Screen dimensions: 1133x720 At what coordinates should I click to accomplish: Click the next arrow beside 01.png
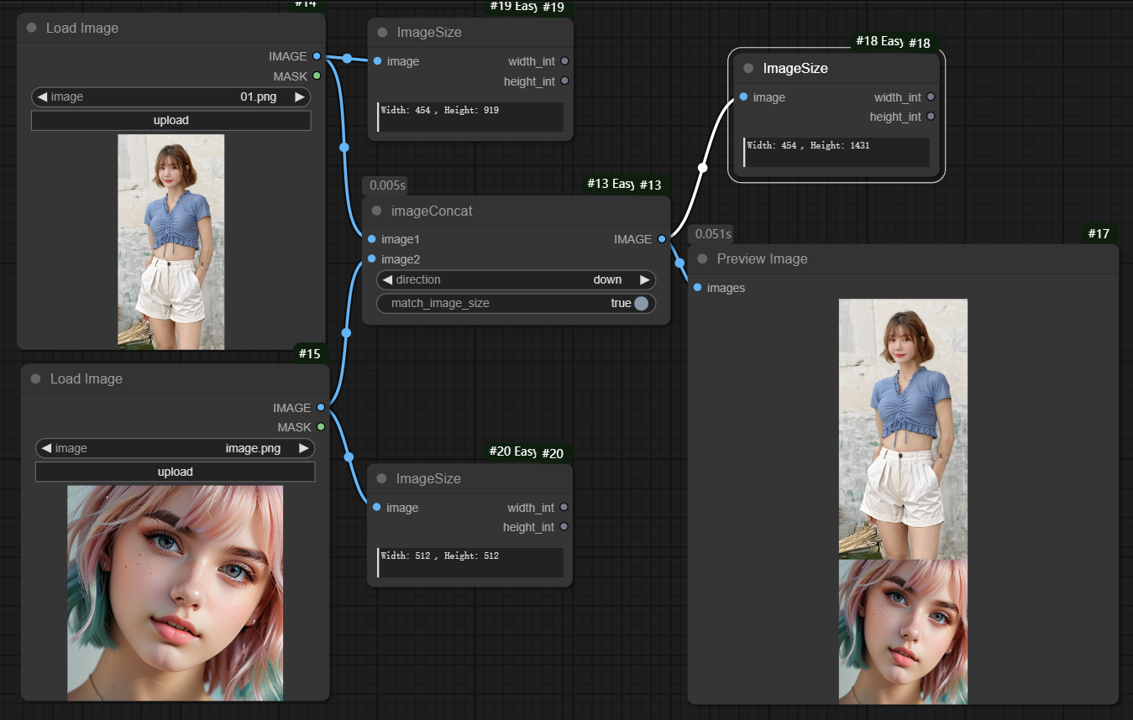300,97
